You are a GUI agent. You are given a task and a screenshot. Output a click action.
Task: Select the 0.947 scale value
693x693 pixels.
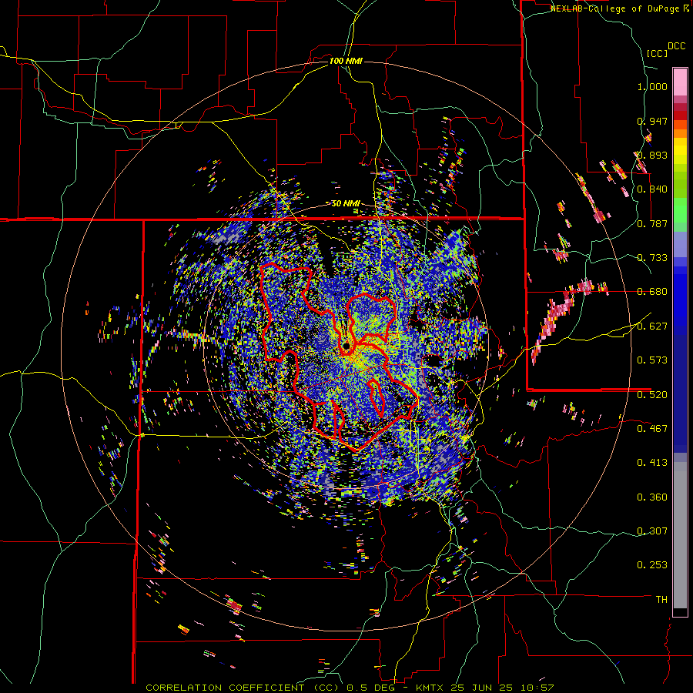pos(652,121)
